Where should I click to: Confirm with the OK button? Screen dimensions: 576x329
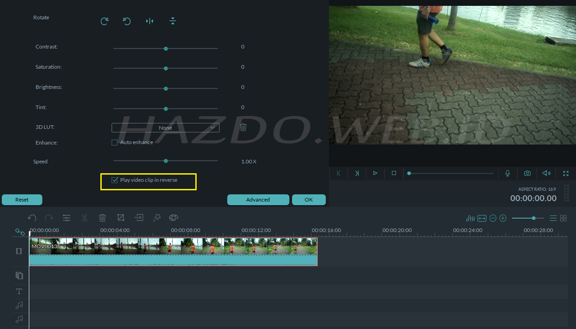tap(309, 200)
